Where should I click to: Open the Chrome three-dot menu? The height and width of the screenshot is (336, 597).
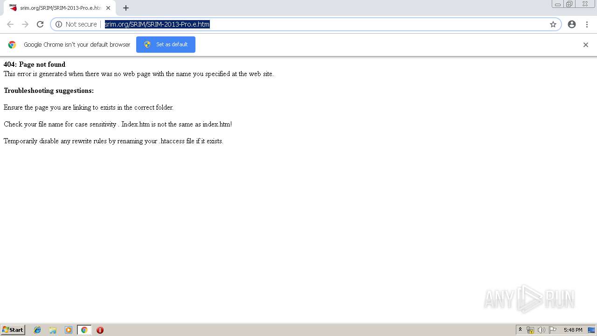coord(587,24)
